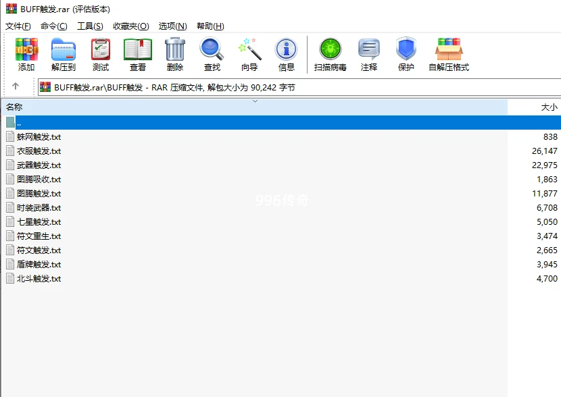Screen dimensions: 561x397
Task: Select the file icon of 蛛网触发.txt
Action: coord(10,136)
